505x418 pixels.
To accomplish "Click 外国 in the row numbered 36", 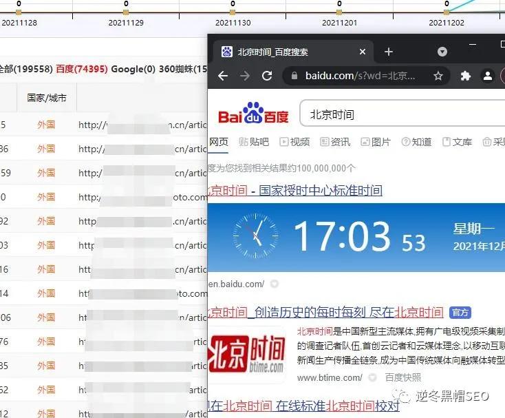I will click(x=46, y=149).
